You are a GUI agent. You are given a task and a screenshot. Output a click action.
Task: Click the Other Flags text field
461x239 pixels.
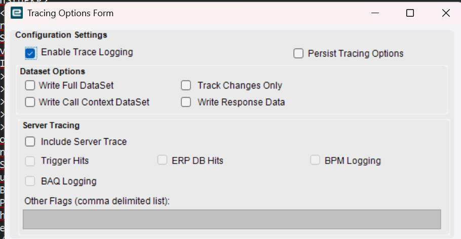click(x=232, y=219)
